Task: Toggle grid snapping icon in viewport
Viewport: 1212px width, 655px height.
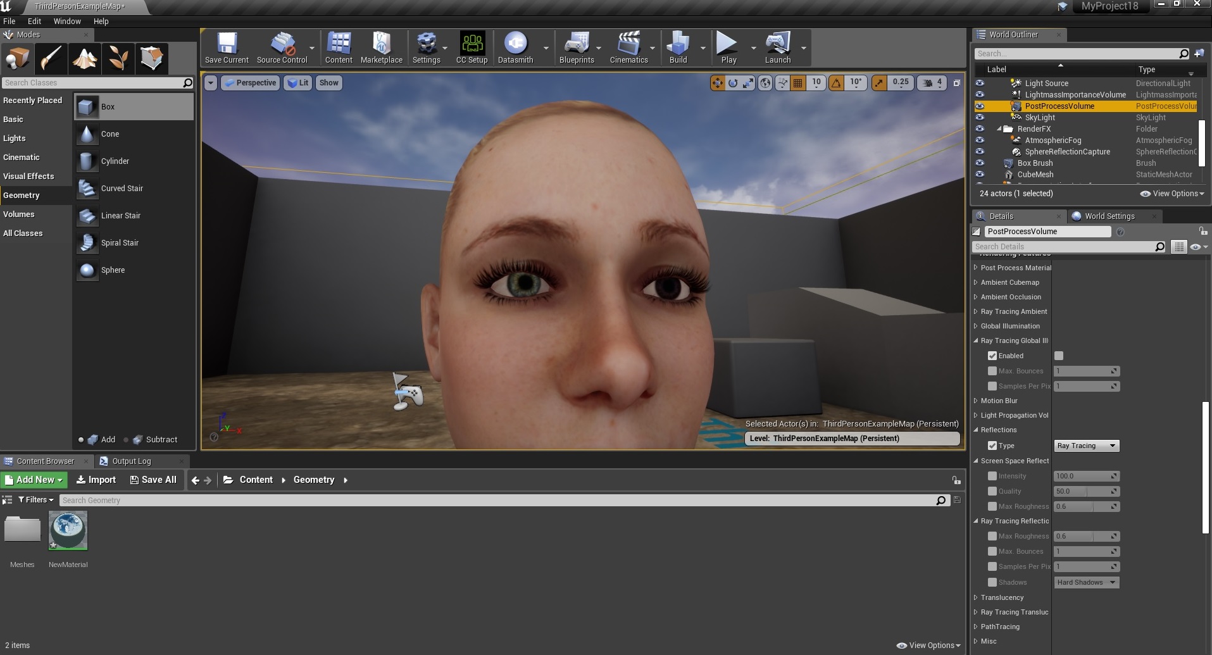Action: pyautogui.click(x=797, y=82)
